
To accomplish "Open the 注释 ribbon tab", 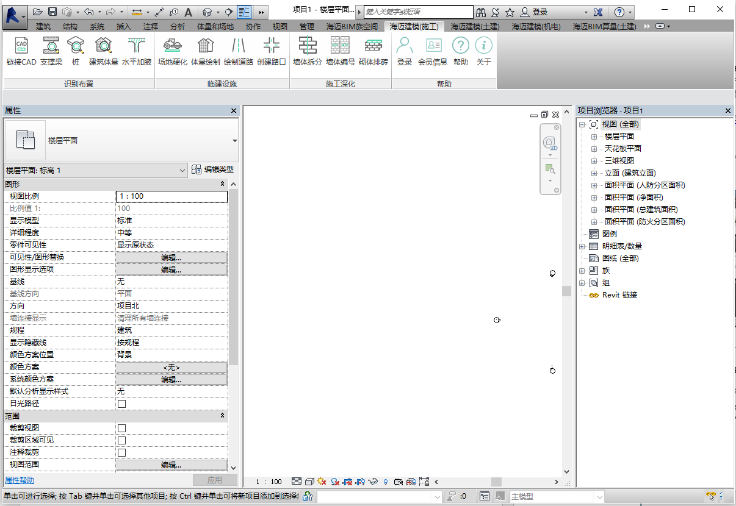I will (x=151, y=26).
